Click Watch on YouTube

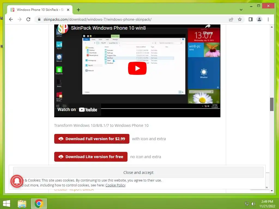click(77, 110)
